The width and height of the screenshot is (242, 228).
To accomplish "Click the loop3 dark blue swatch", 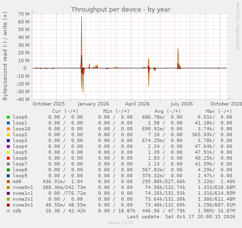I will pyautogui.click(x=8, y=141).
